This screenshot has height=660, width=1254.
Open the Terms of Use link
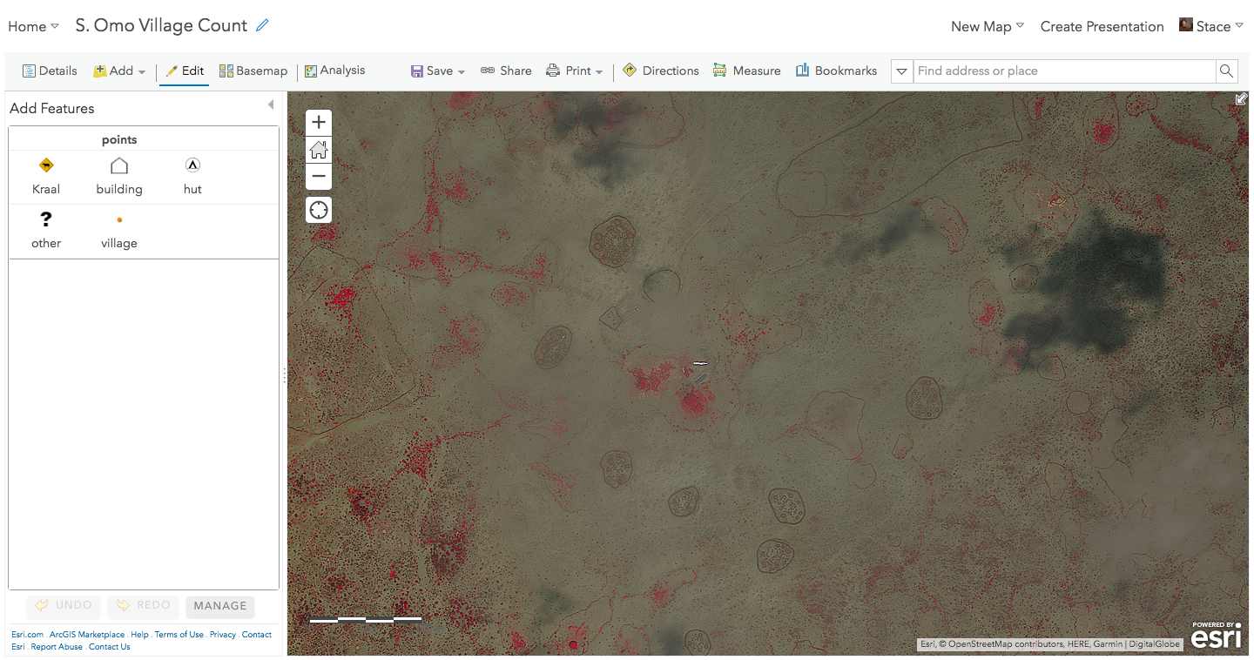point(179,635)
